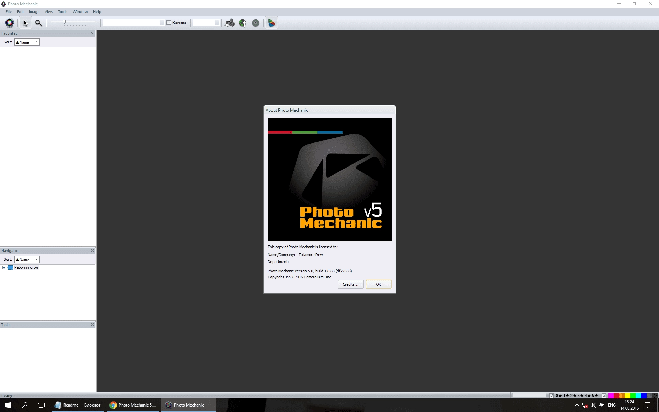
Task: Click the orange color class swatch
Action: tap(622, 396)
